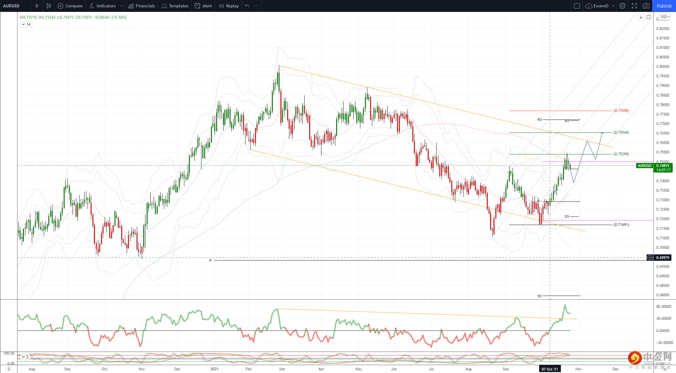The image size is (676, 373).
Task: Click the Compare symbol button
Action: point(70,6)
